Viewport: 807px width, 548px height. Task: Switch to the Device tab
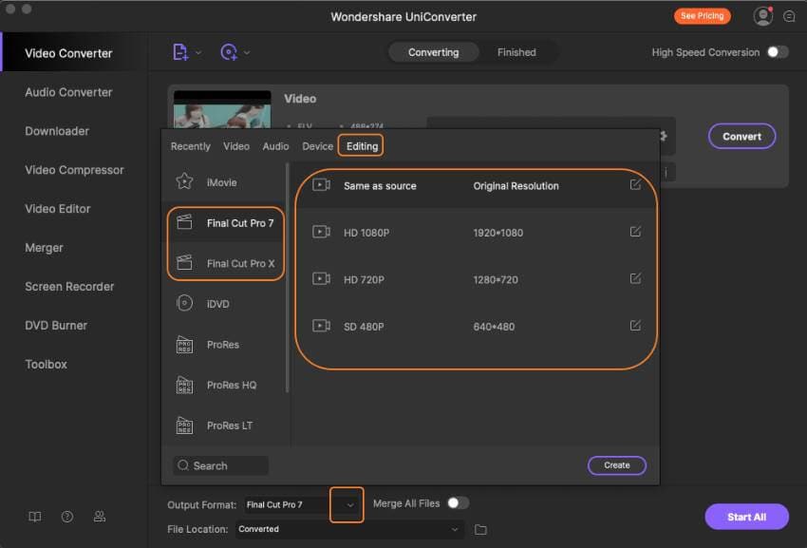point(317,146)
